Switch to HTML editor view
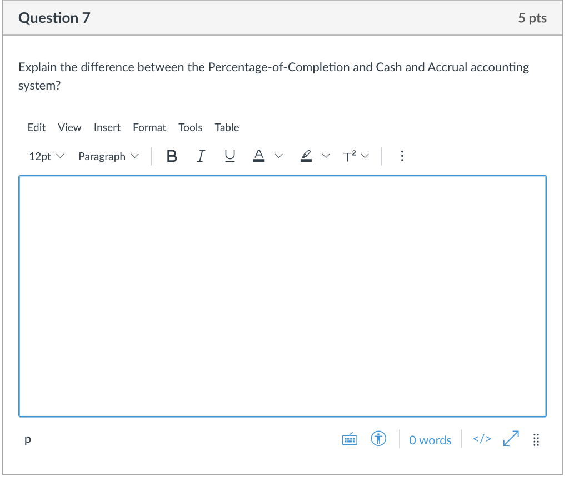 click(x=482, y=439)
